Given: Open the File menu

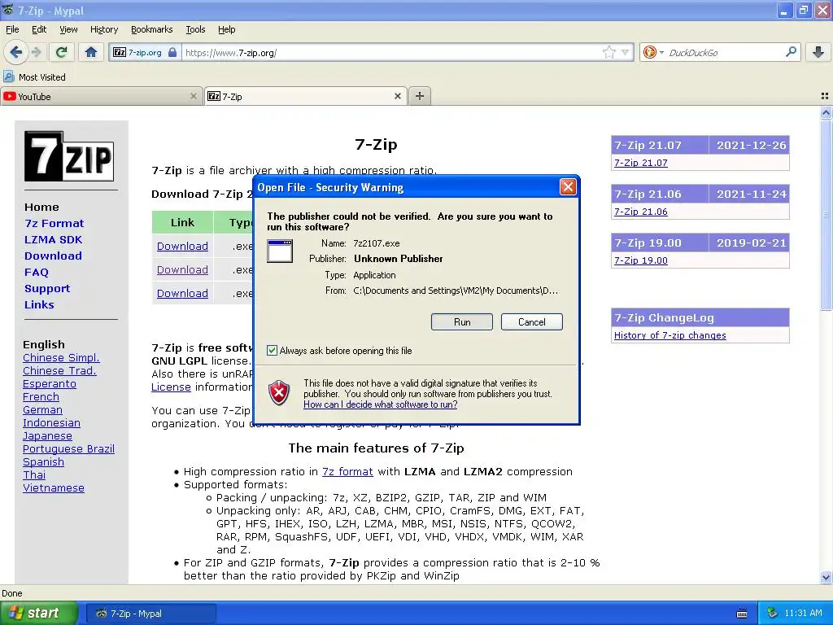Looking at the screenshot, I should click(12, 29).
